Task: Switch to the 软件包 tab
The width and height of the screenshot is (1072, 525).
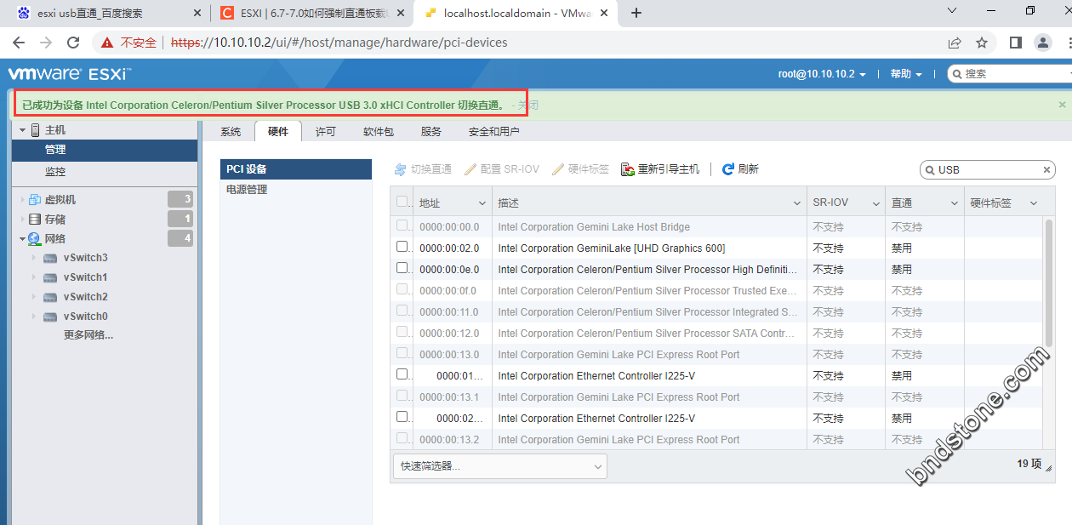Action: pos(379,132)
